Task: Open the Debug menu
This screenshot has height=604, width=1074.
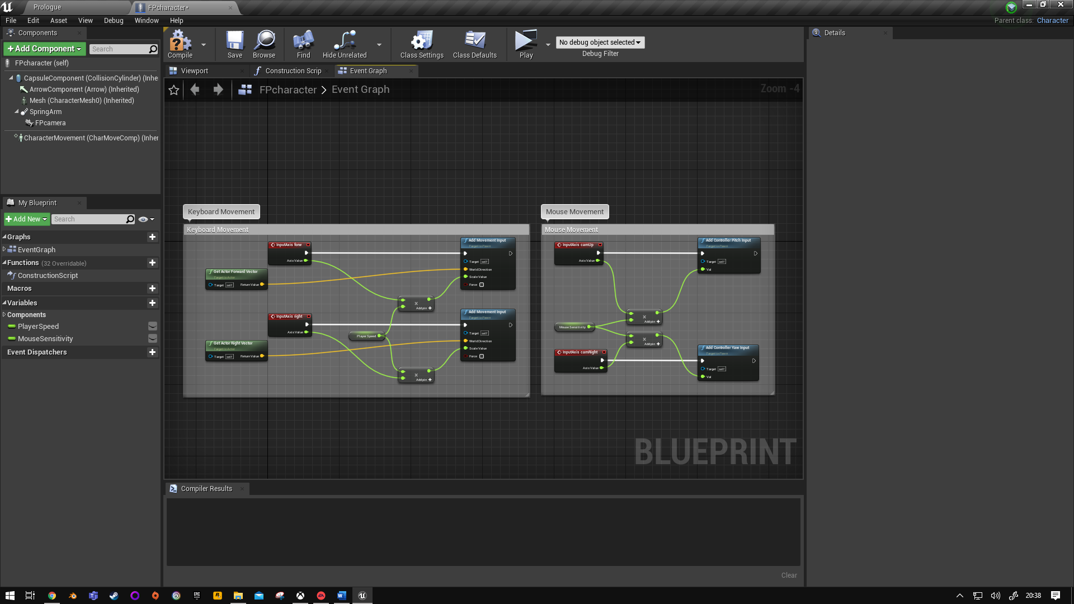Action: point(114,21)
